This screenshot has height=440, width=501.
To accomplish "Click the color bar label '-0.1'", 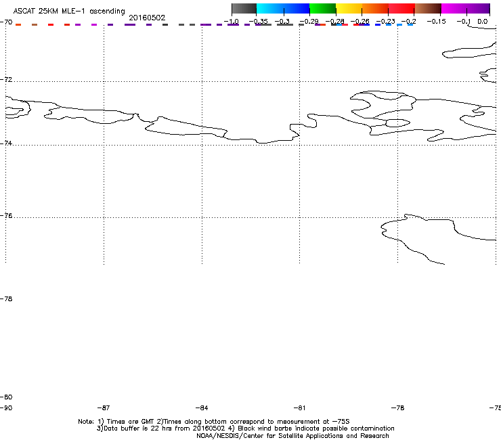I will point(464,22).
